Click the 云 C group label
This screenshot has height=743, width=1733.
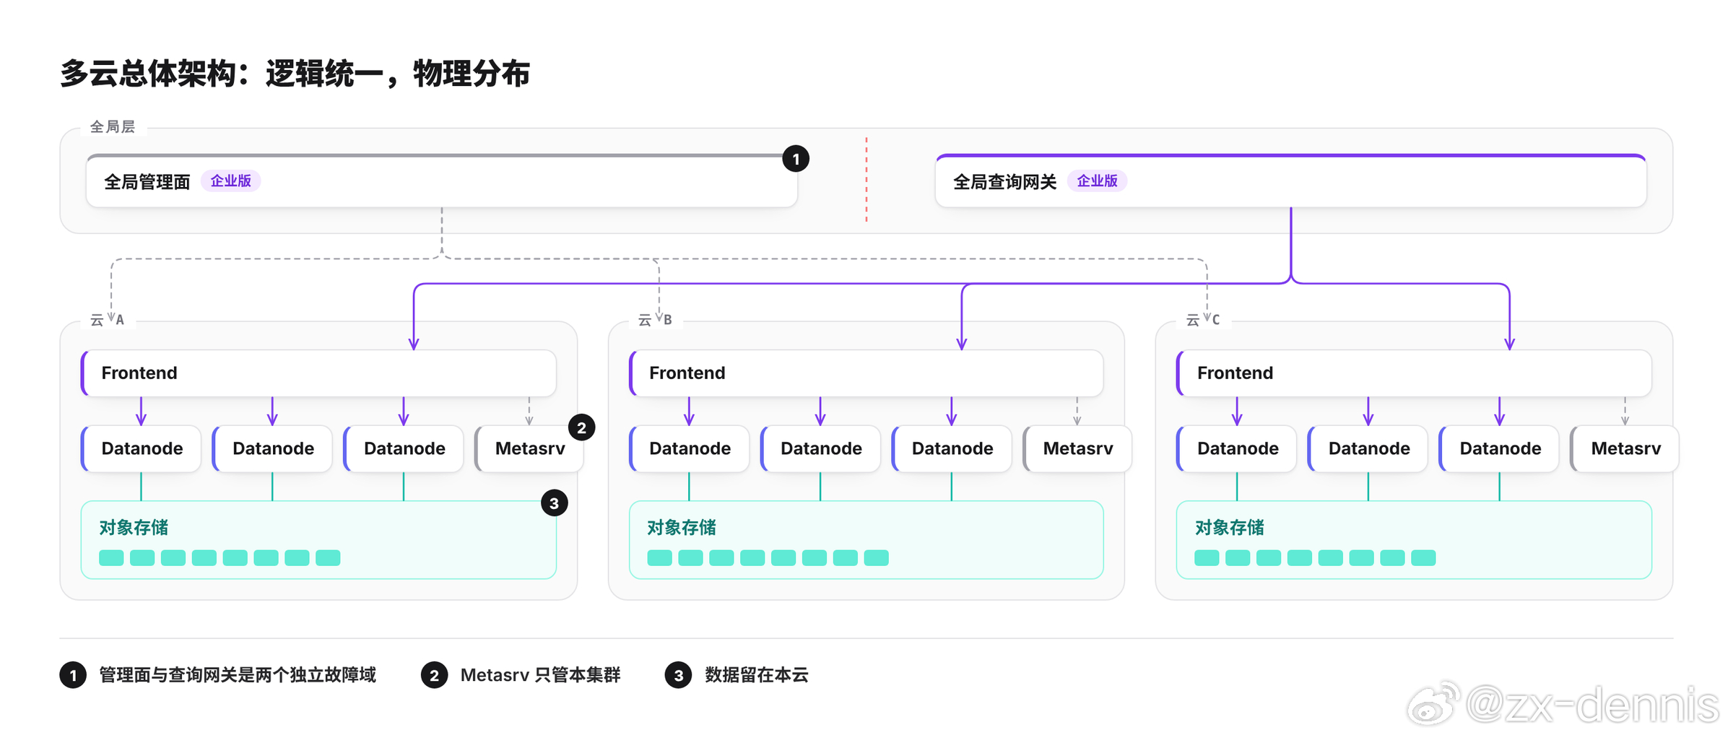[x=1203, y=319]
